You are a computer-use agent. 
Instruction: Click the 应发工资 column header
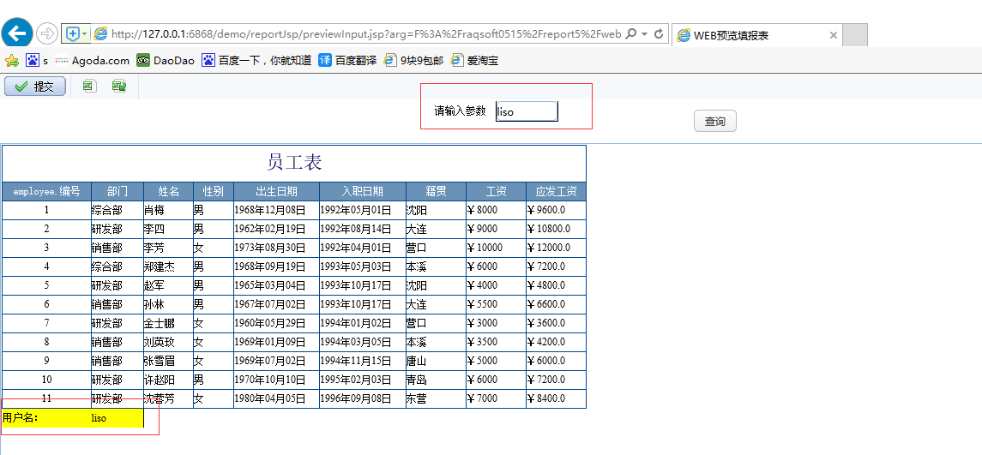tap(556, 191)
